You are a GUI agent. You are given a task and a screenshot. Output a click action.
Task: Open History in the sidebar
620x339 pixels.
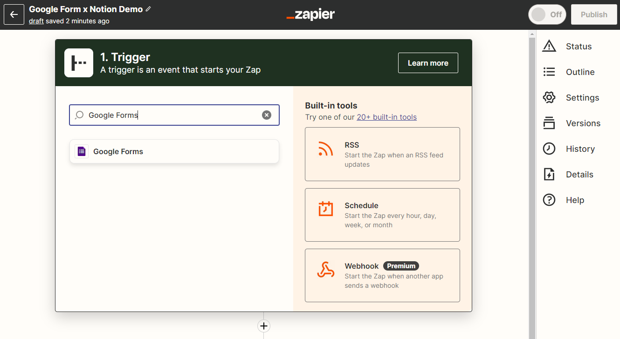580,149
